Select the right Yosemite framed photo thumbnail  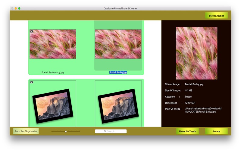[x=118, y=106]
